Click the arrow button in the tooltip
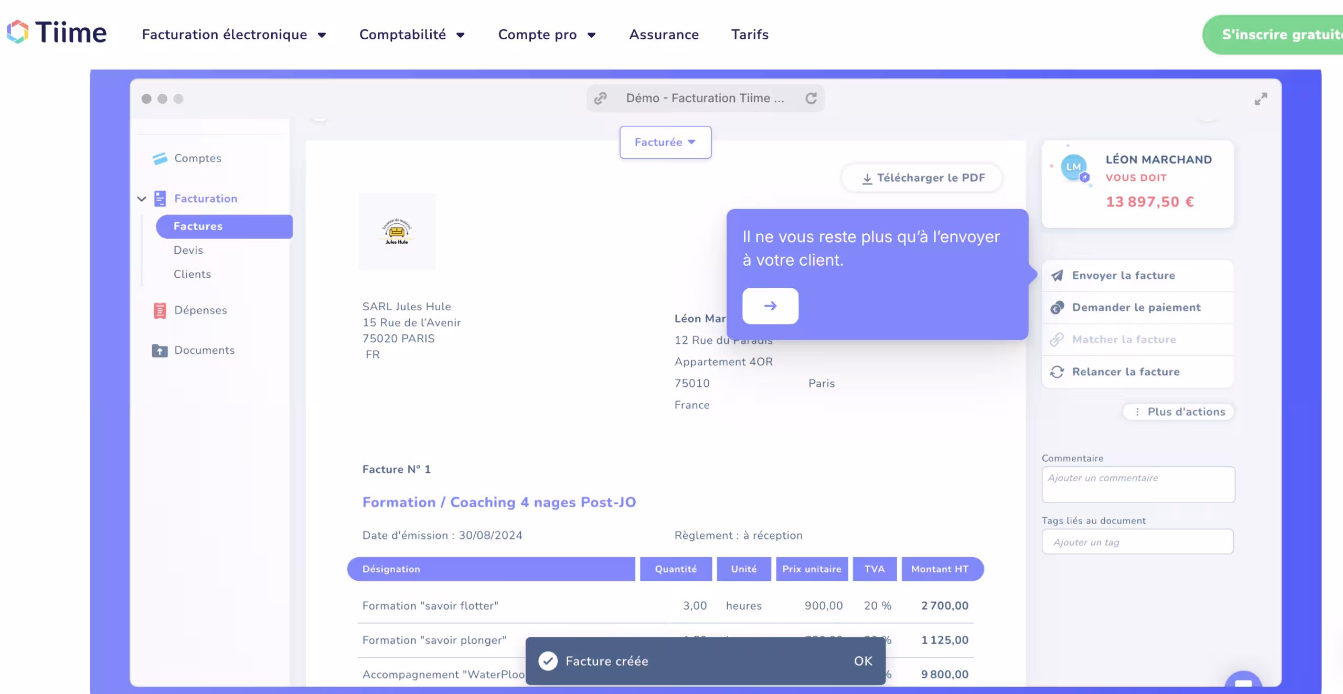Image resolution: width=1343 pixels, height=694 pixels. click(770, 306)
